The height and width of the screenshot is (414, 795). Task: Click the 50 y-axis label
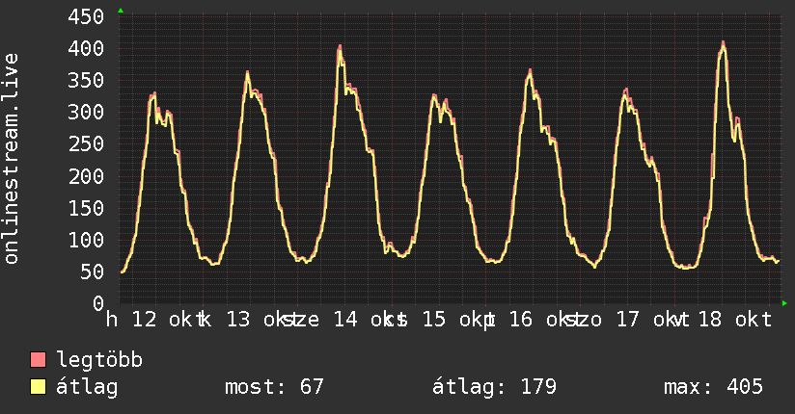point(92,272)
